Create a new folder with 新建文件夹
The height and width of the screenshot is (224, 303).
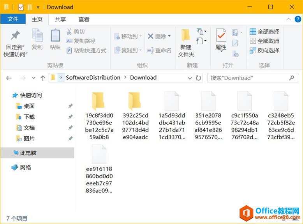[186, 36]
